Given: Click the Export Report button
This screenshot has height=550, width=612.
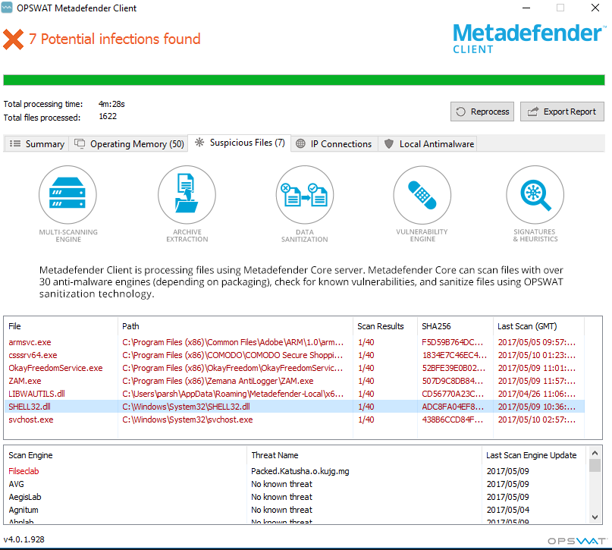Looking at the screenshot, I should [562, 112].
